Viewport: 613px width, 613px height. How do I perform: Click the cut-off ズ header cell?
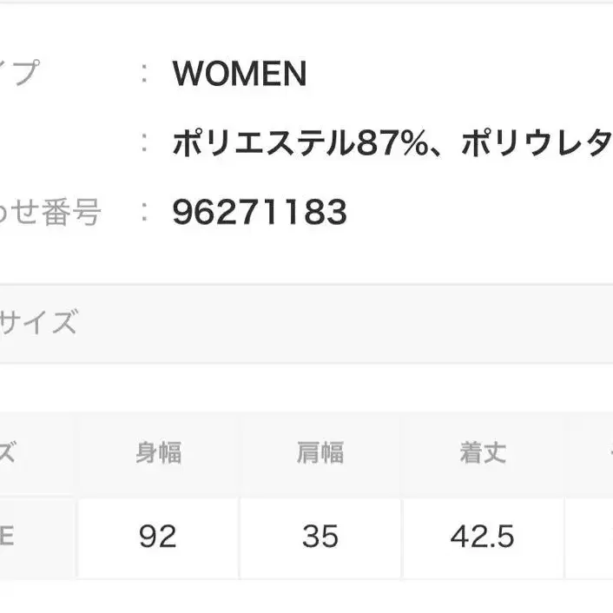click(x=9, y=453)
